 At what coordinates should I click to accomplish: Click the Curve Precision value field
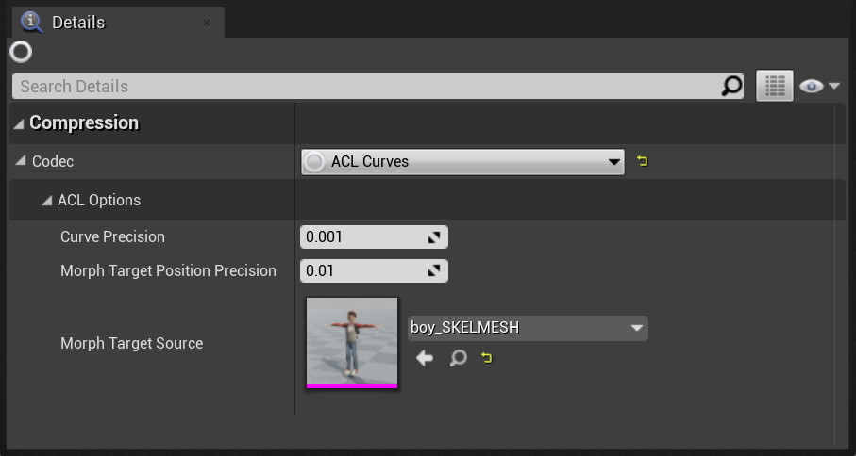pos(374,237)
